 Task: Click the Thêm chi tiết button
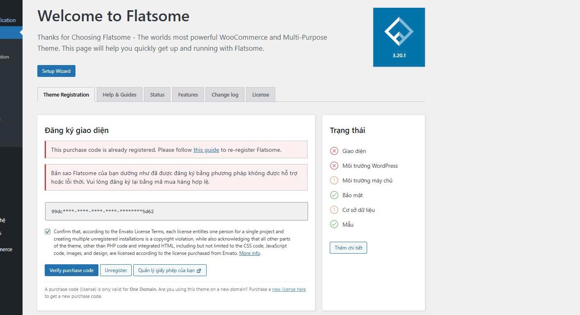click(x=348, y=248)
